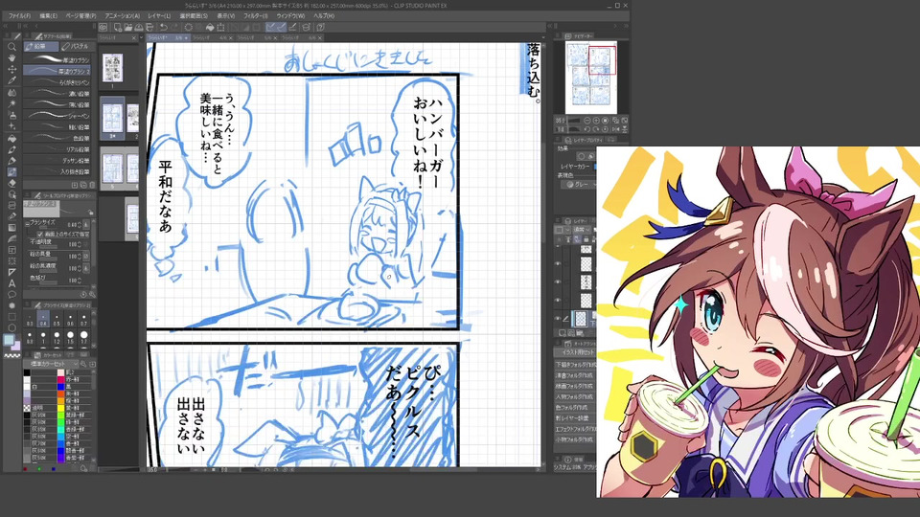Select the Operation/move layer cross-arrow tool
Screen dimensions: 920x517
(x=11, y=69)
